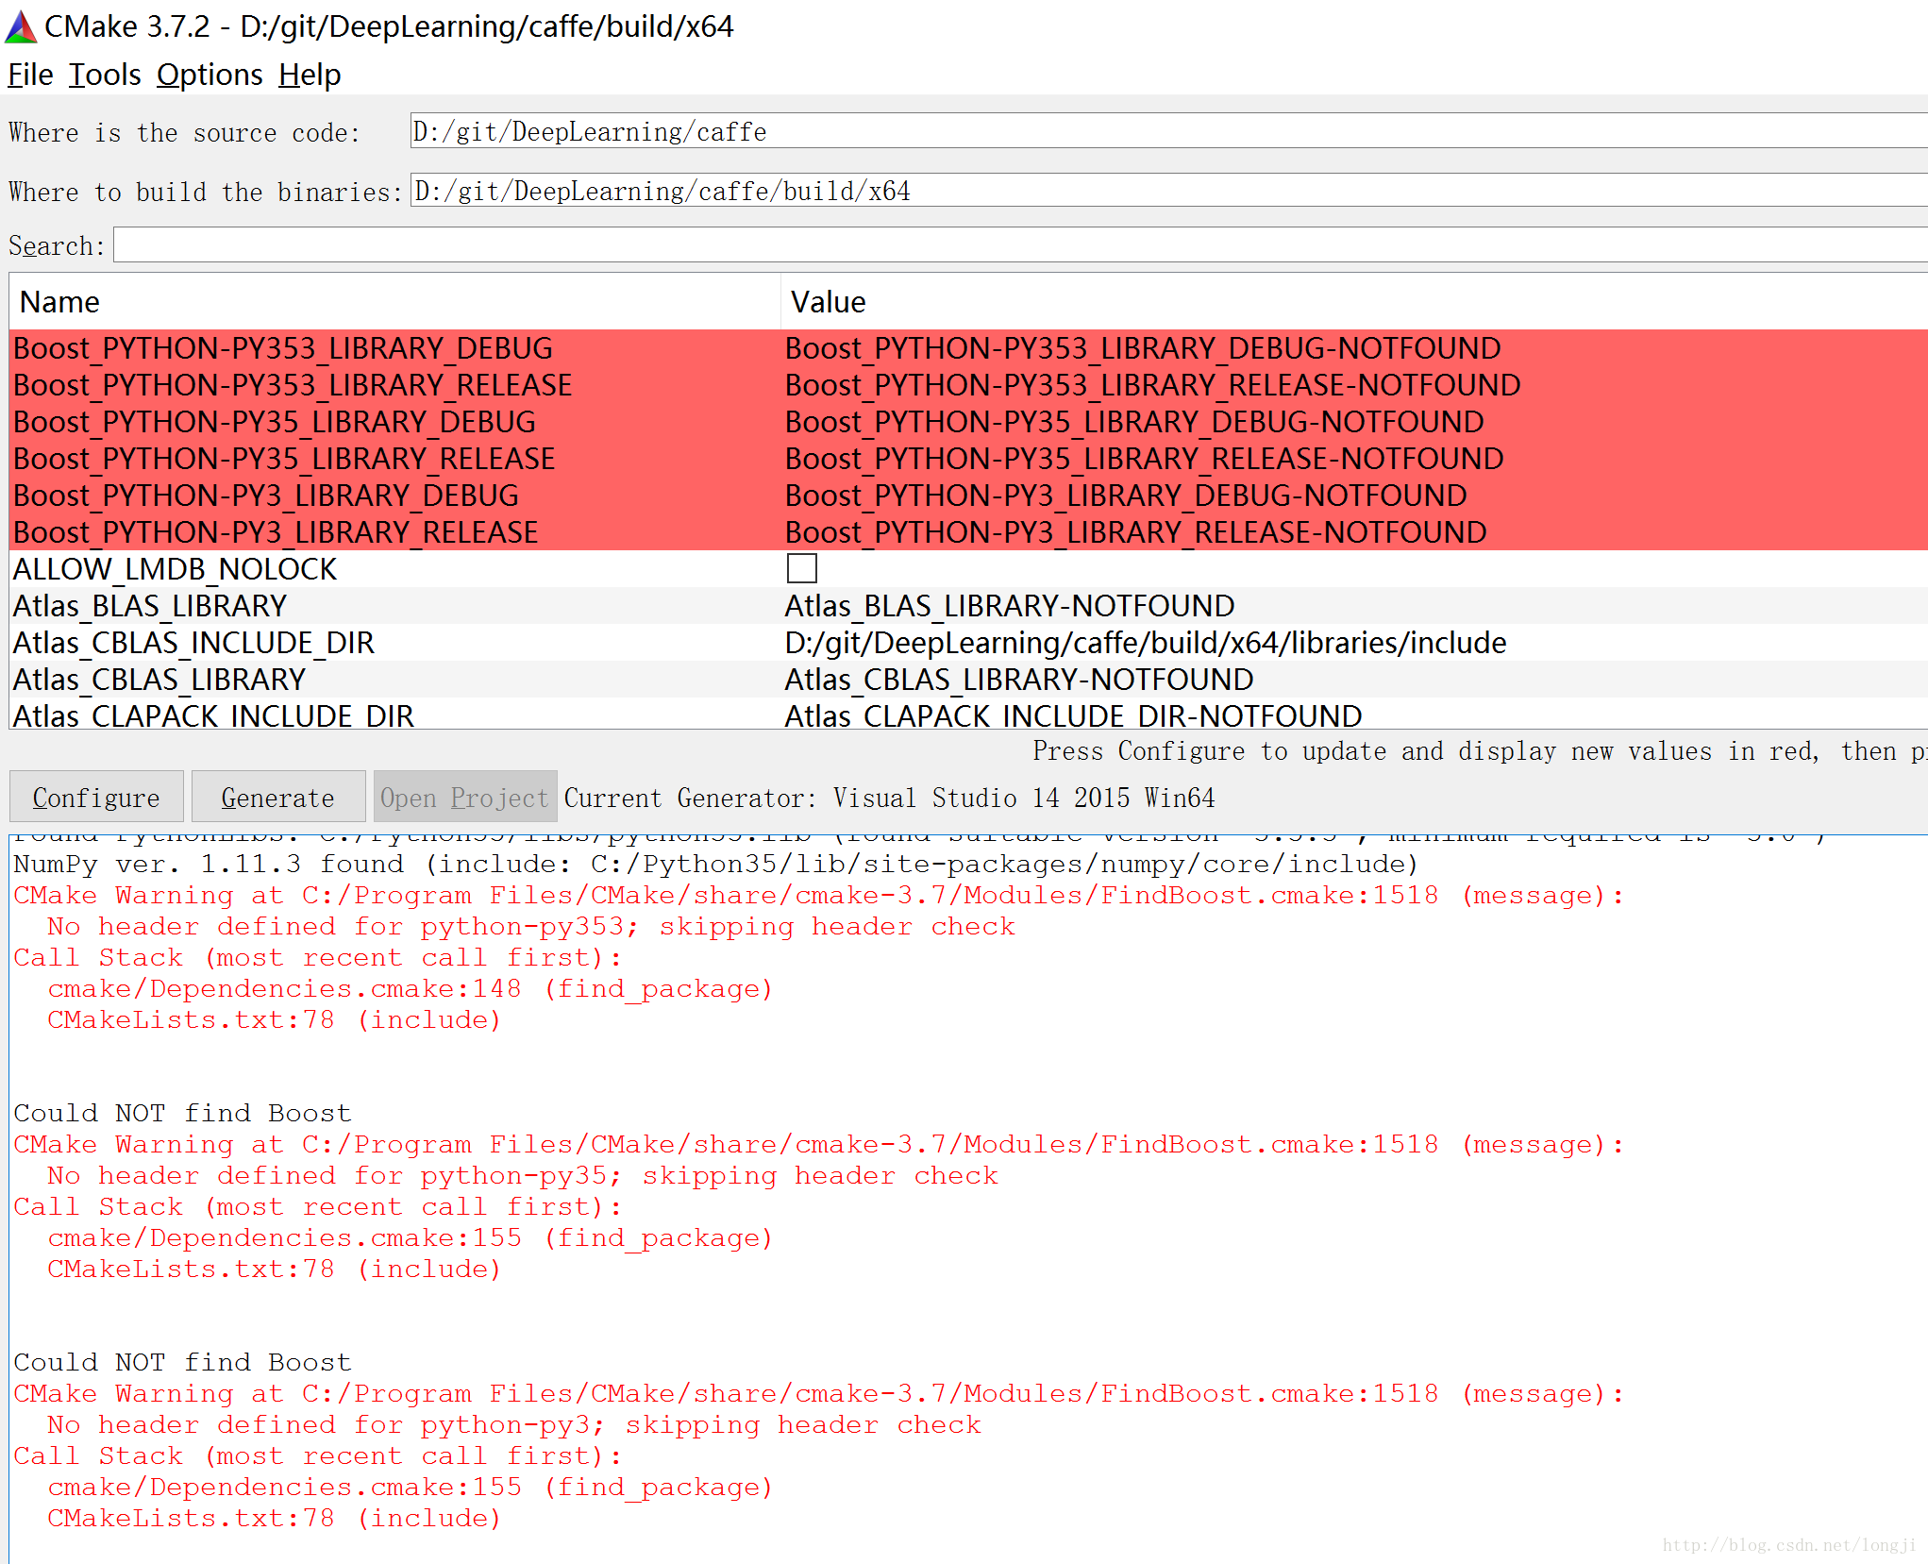1928x1564 pixels.
Task: Toggle the ALLOW_LMDB_NOLOCK checkbox
Action: pos(801,570)
